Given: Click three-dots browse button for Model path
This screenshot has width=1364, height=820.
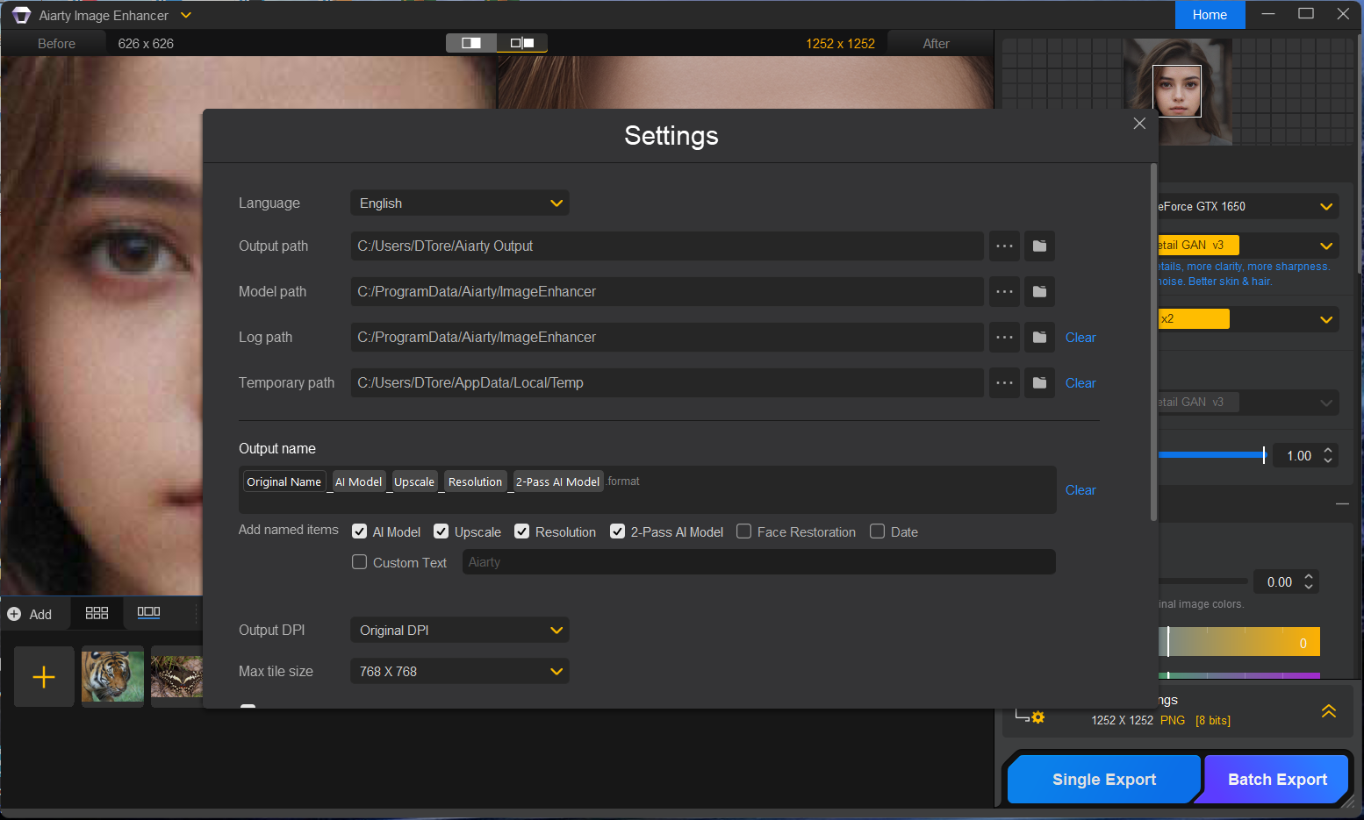Looking at the screenshot, I should pyautogui.click(x=1004, y=292).
